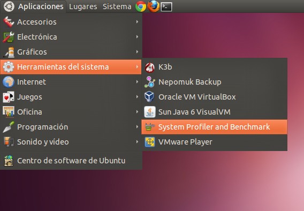Expand the Sonido y vídeo submenu arrow
Screen dimensions: 304x211
click(137, 142)
